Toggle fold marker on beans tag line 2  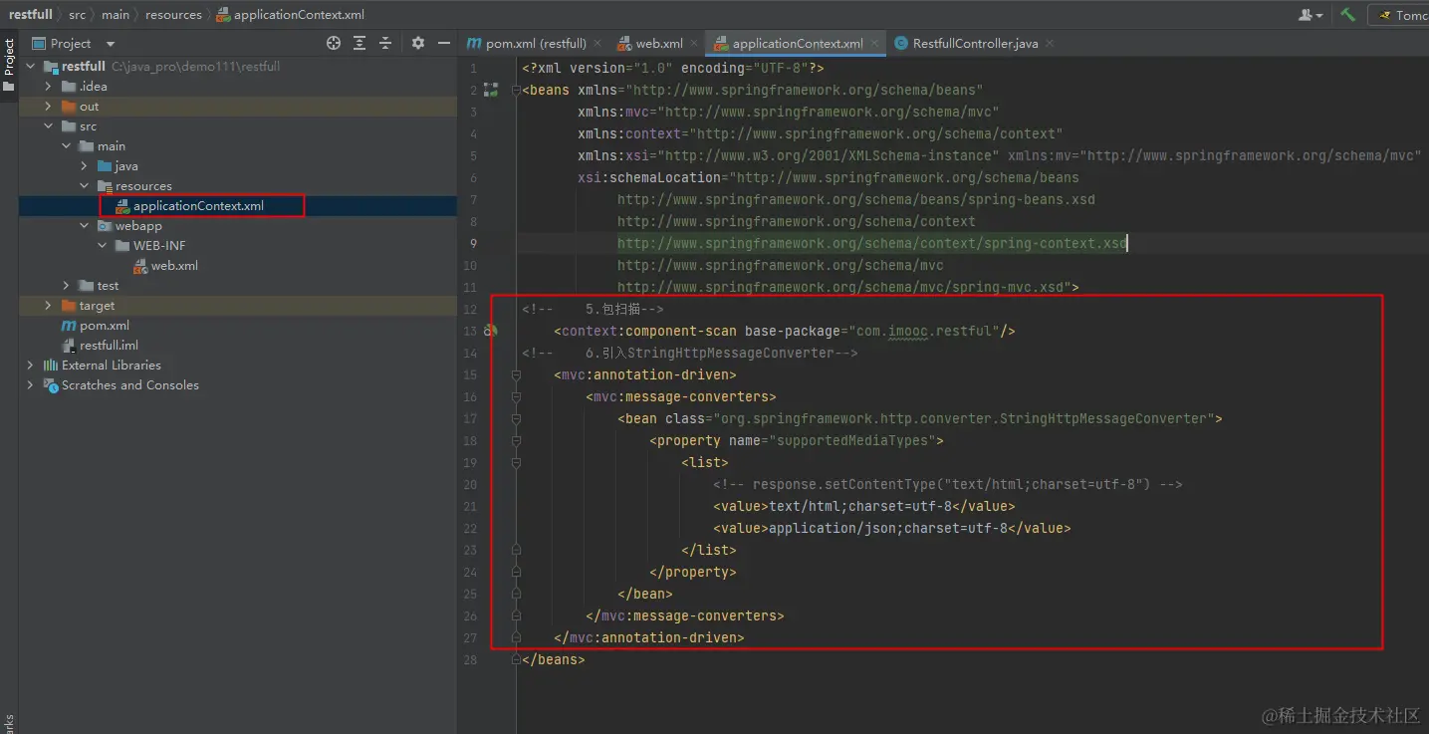click(516, 91)
